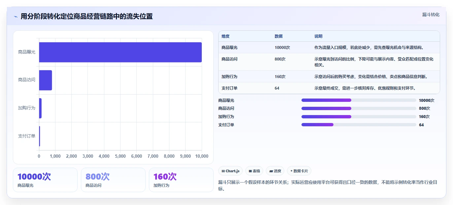Select the 表格 chip
The width and height of the screenshot is (453, 205).
[x=254, y=171]
